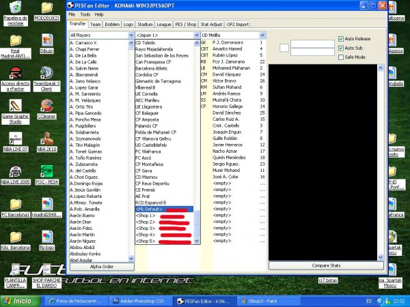
Task: Switch to the Stat Adjust tab
Action: [x=211, y=25]
